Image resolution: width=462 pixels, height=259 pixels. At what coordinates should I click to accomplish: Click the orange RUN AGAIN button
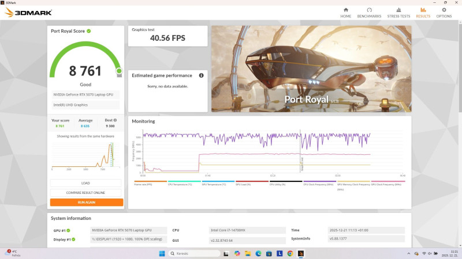tap(87, 203)
